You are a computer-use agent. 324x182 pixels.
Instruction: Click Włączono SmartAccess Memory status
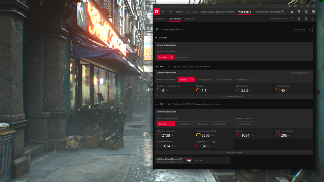(x=199, y=160)
